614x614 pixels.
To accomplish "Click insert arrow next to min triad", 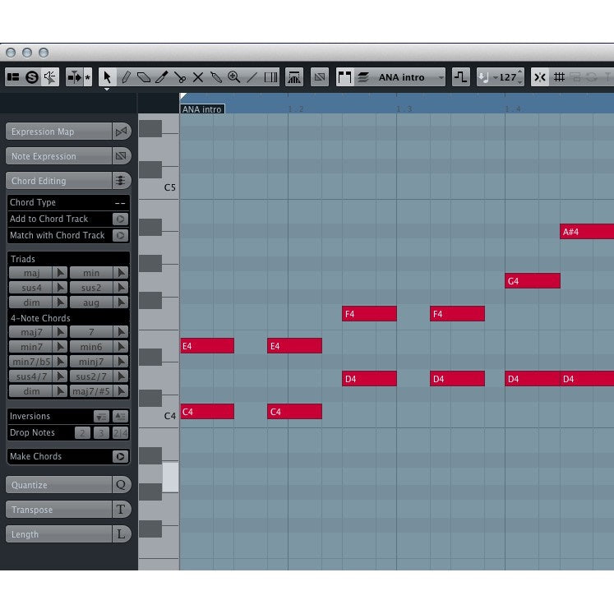I will (121, 273).
